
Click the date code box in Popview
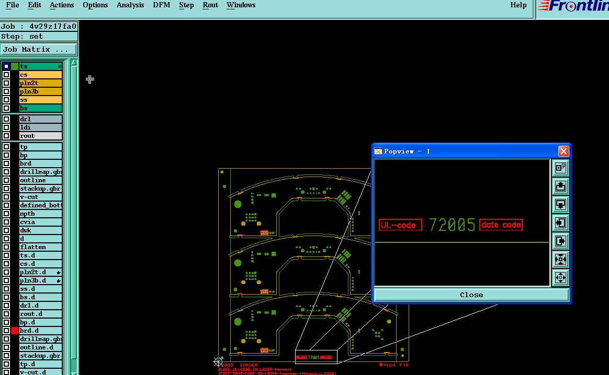501,225
